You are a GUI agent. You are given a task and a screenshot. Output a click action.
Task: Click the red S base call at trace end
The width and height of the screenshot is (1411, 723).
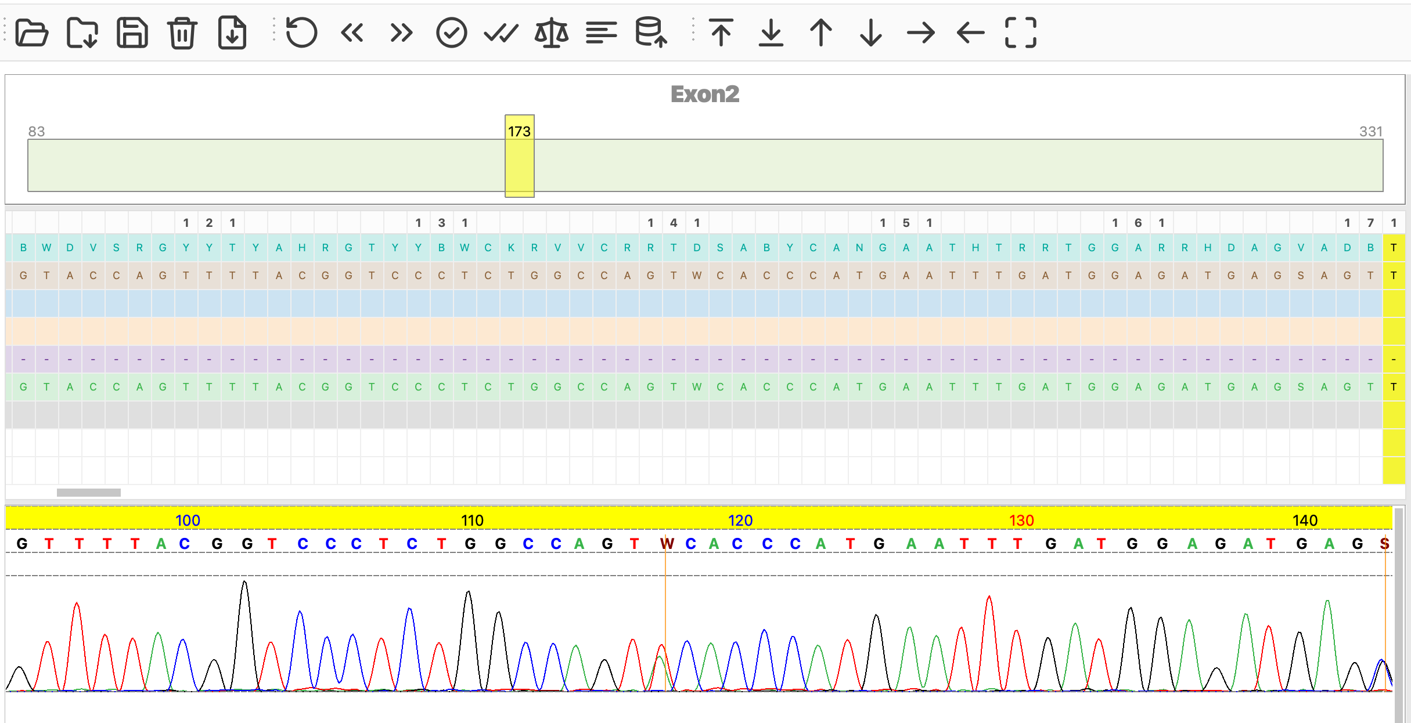coord(1385,544)
